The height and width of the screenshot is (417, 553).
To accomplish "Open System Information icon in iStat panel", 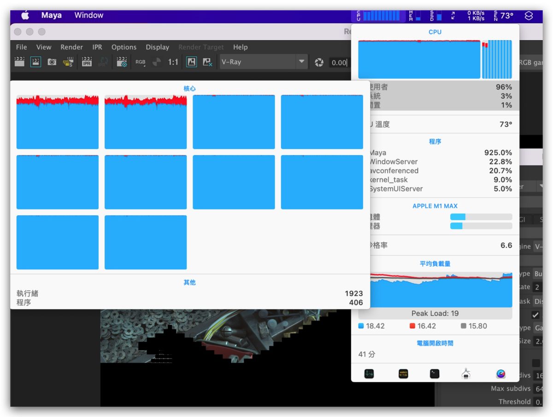I will [x=466, y=374].
